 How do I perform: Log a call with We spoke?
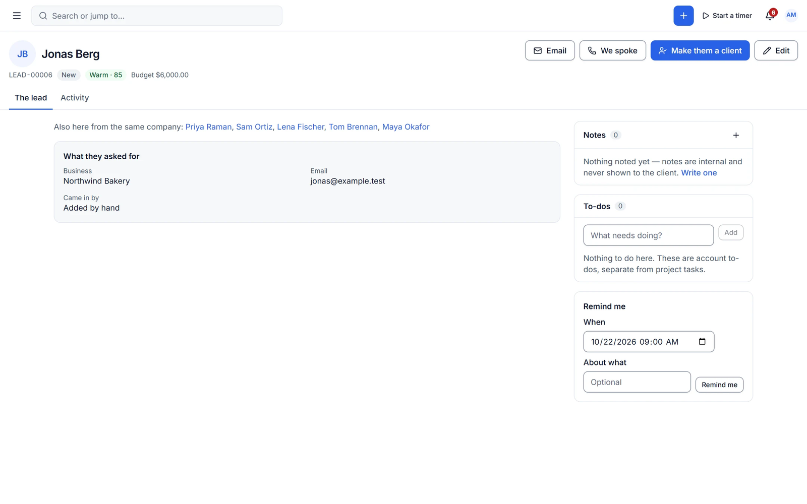pyautogui.click(x=613, y=50)
